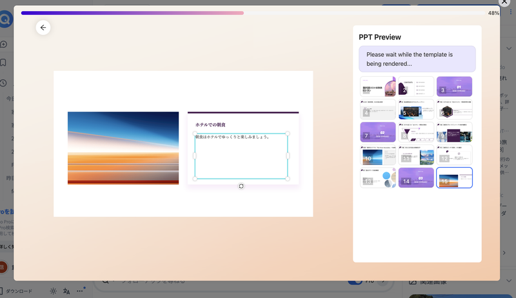
Task: Click the rotate handle below the text box
Action: [241, 186]
